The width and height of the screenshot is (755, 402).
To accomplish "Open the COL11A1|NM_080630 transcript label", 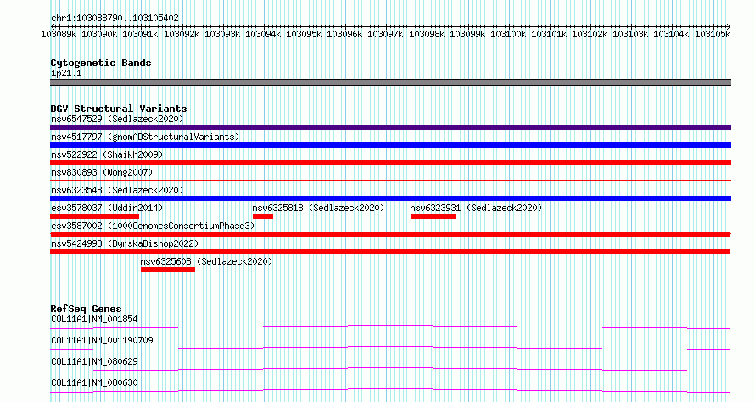I will tap(94, 382).
